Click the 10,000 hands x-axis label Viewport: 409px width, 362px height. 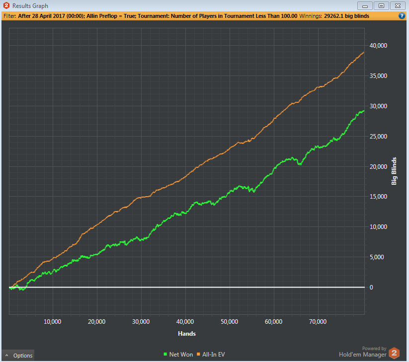(x=52, y=322)
